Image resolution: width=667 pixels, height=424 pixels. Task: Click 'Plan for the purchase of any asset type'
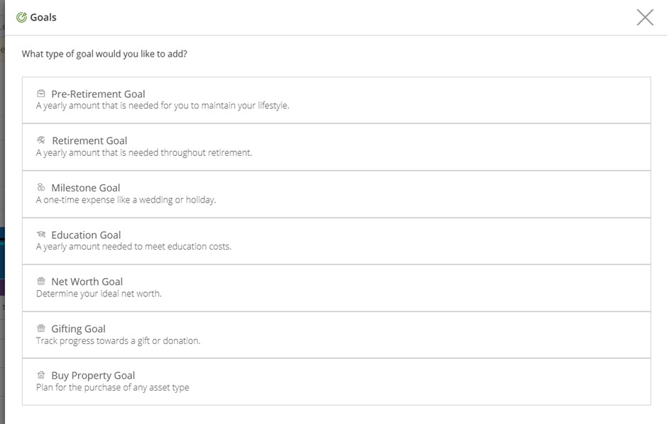[113, 387]
